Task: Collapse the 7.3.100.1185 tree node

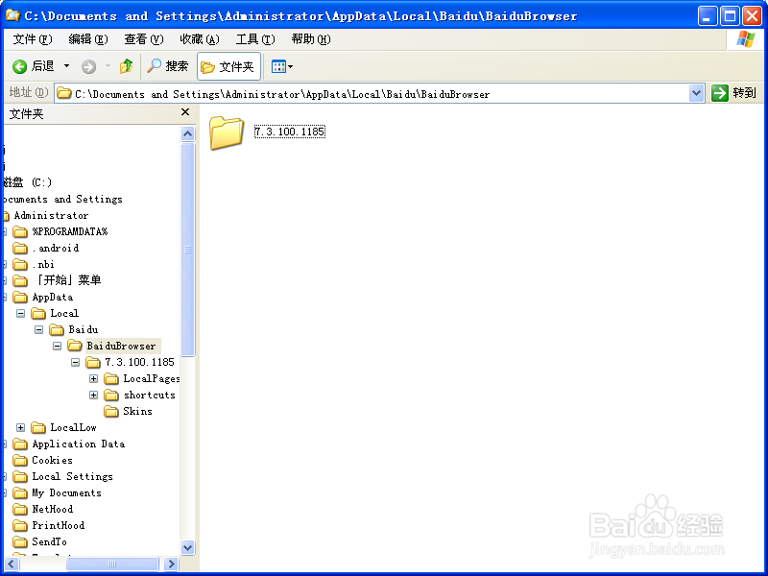Action: tap(75, 363)
